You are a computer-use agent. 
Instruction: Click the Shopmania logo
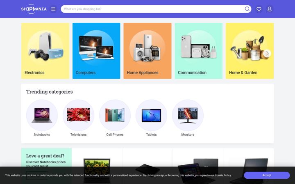34,9
